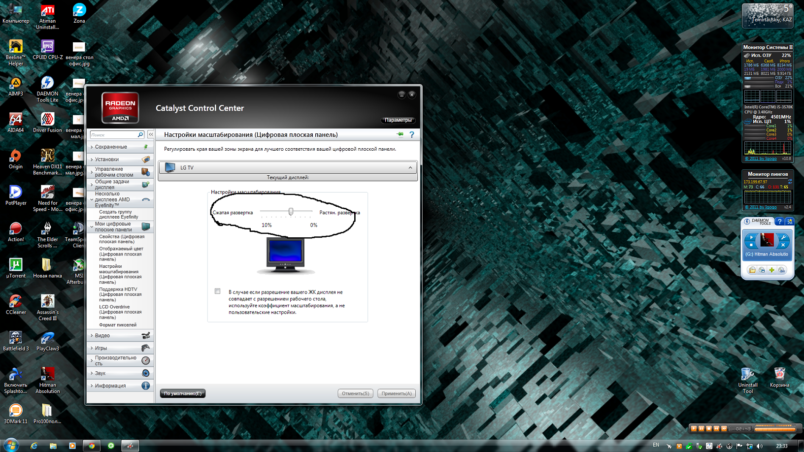Click the green plus in DAEMON Tools gadget
This screenshot has height=452, width=804.
pos(772,270)
